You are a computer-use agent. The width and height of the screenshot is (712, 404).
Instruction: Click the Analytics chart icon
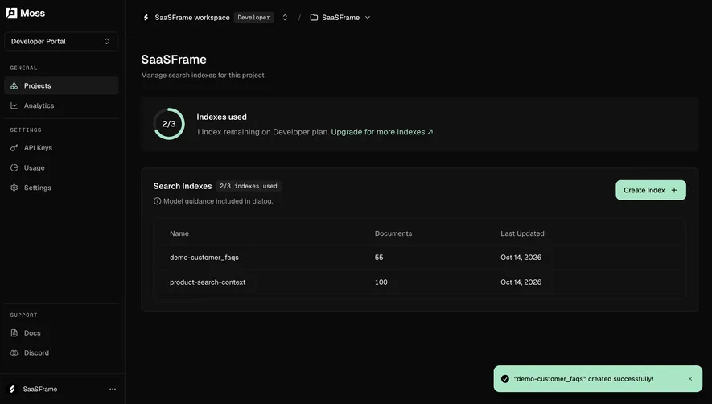coord(14,105)
